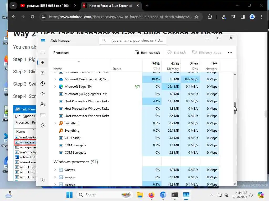Open the three-dots more options in Task Manager
This screenshot has height=201, width=269.
(230, 52)
